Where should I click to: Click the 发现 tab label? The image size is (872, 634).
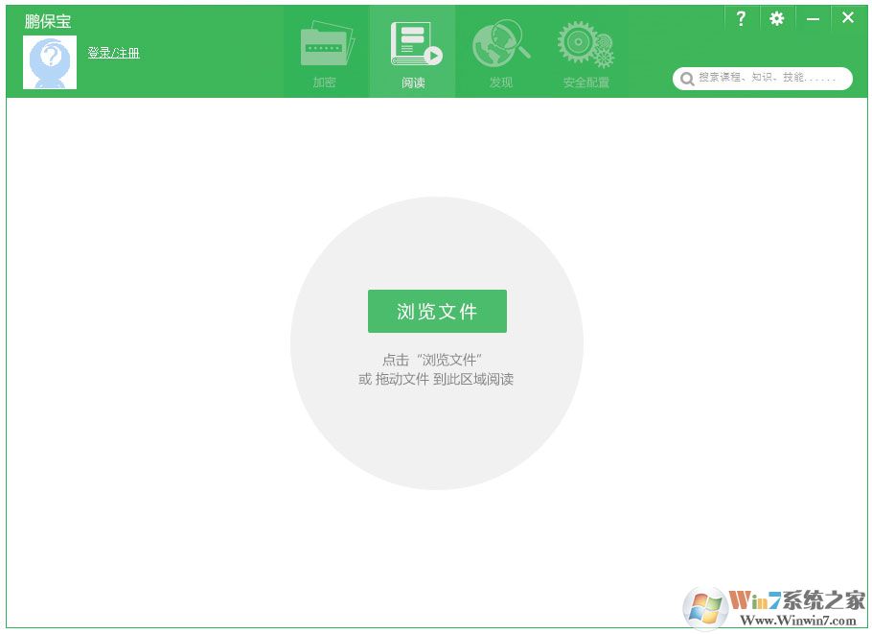pos(499,82)
